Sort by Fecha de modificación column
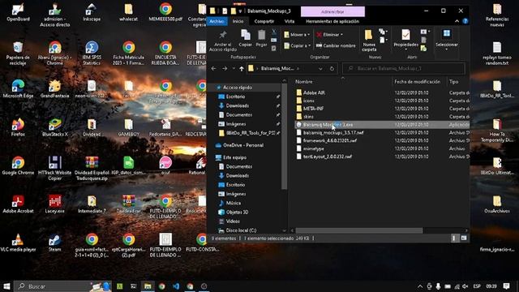The height and width of the screenshot is (292, 519). tap(417, 82)
